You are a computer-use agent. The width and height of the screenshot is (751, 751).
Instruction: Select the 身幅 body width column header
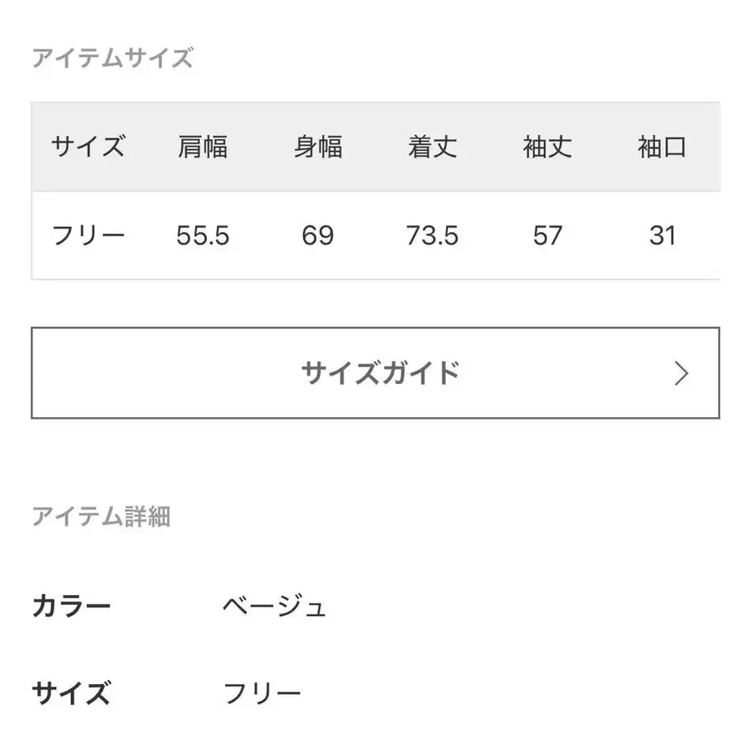pyautogui.click(x=318, y=148)
